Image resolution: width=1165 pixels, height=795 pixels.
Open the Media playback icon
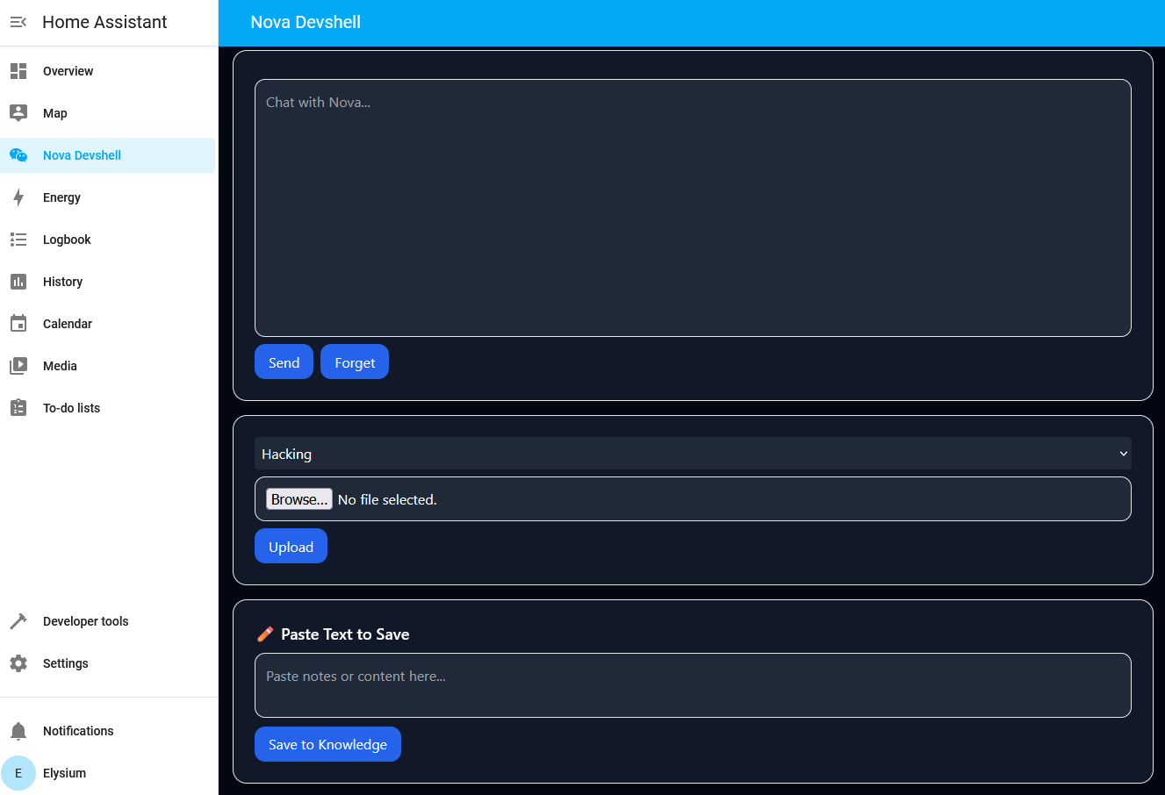(x=18, y=365)
